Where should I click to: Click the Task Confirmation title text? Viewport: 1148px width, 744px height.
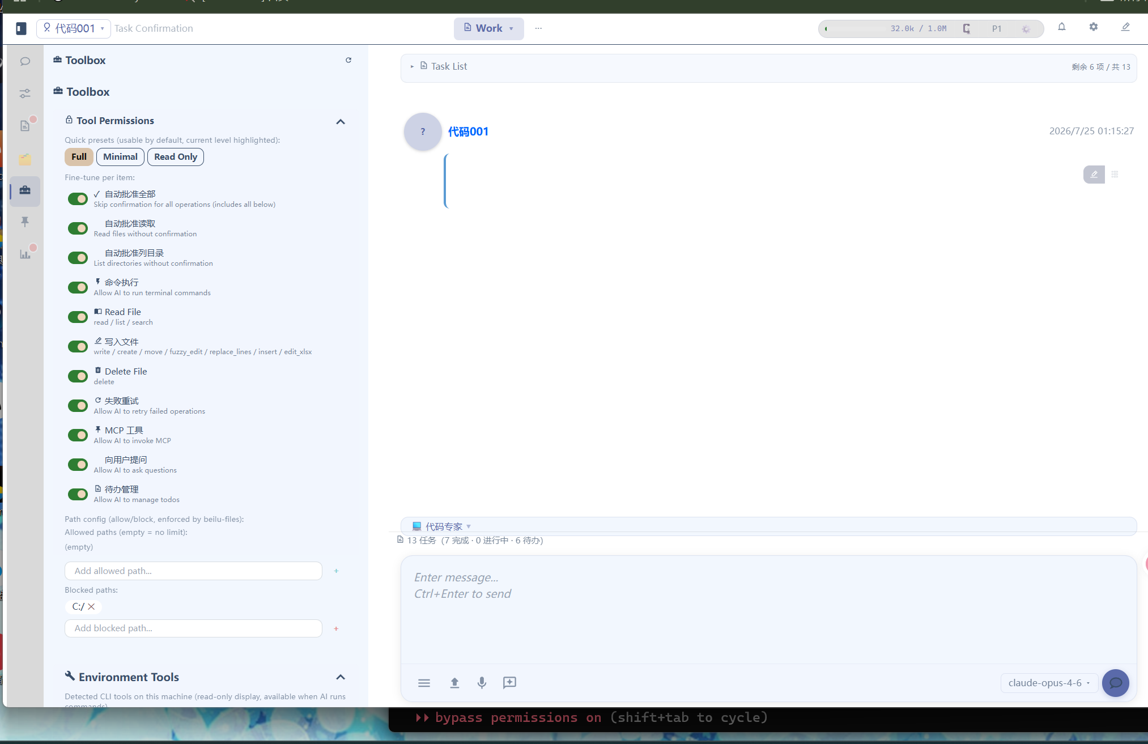click(x=154, y=28)
